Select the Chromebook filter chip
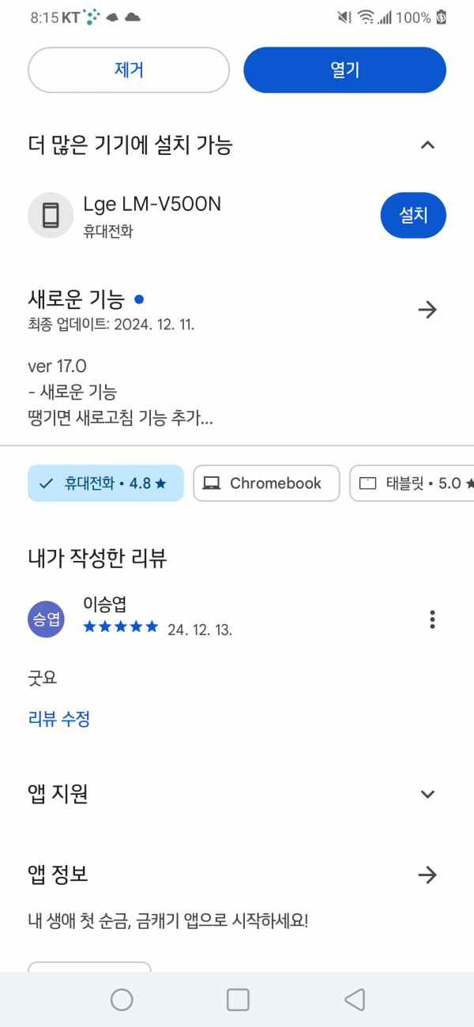The height and width of the screenshot is (1027, 474). (266, 483)
